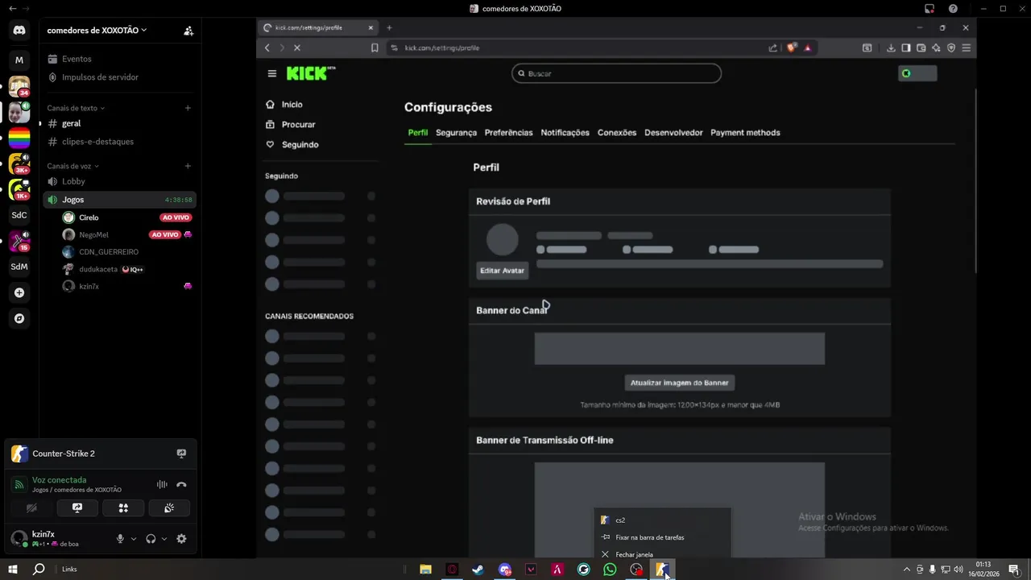Open File Explorer from the taskbar

coord(425,570)
